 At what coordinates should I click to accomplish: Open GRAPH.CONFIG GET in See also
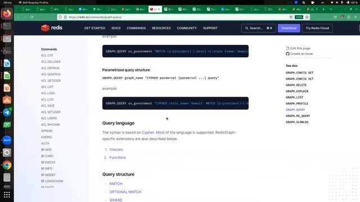(x=299, y=72)
